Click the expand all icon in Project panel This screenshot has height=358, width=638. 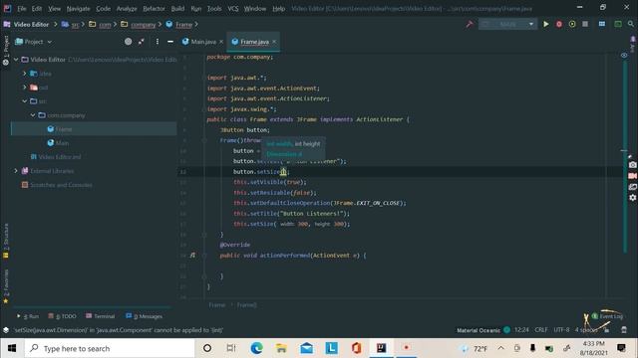(142, 42)
